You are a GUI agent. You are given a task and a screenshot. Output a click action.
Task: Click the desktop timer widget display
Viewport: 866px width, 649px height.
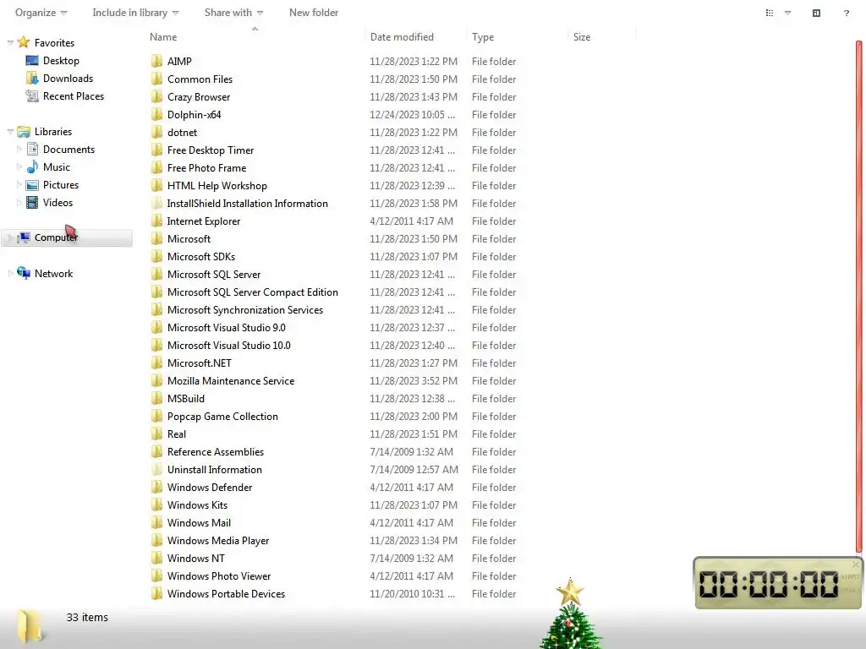click(768, 584)
